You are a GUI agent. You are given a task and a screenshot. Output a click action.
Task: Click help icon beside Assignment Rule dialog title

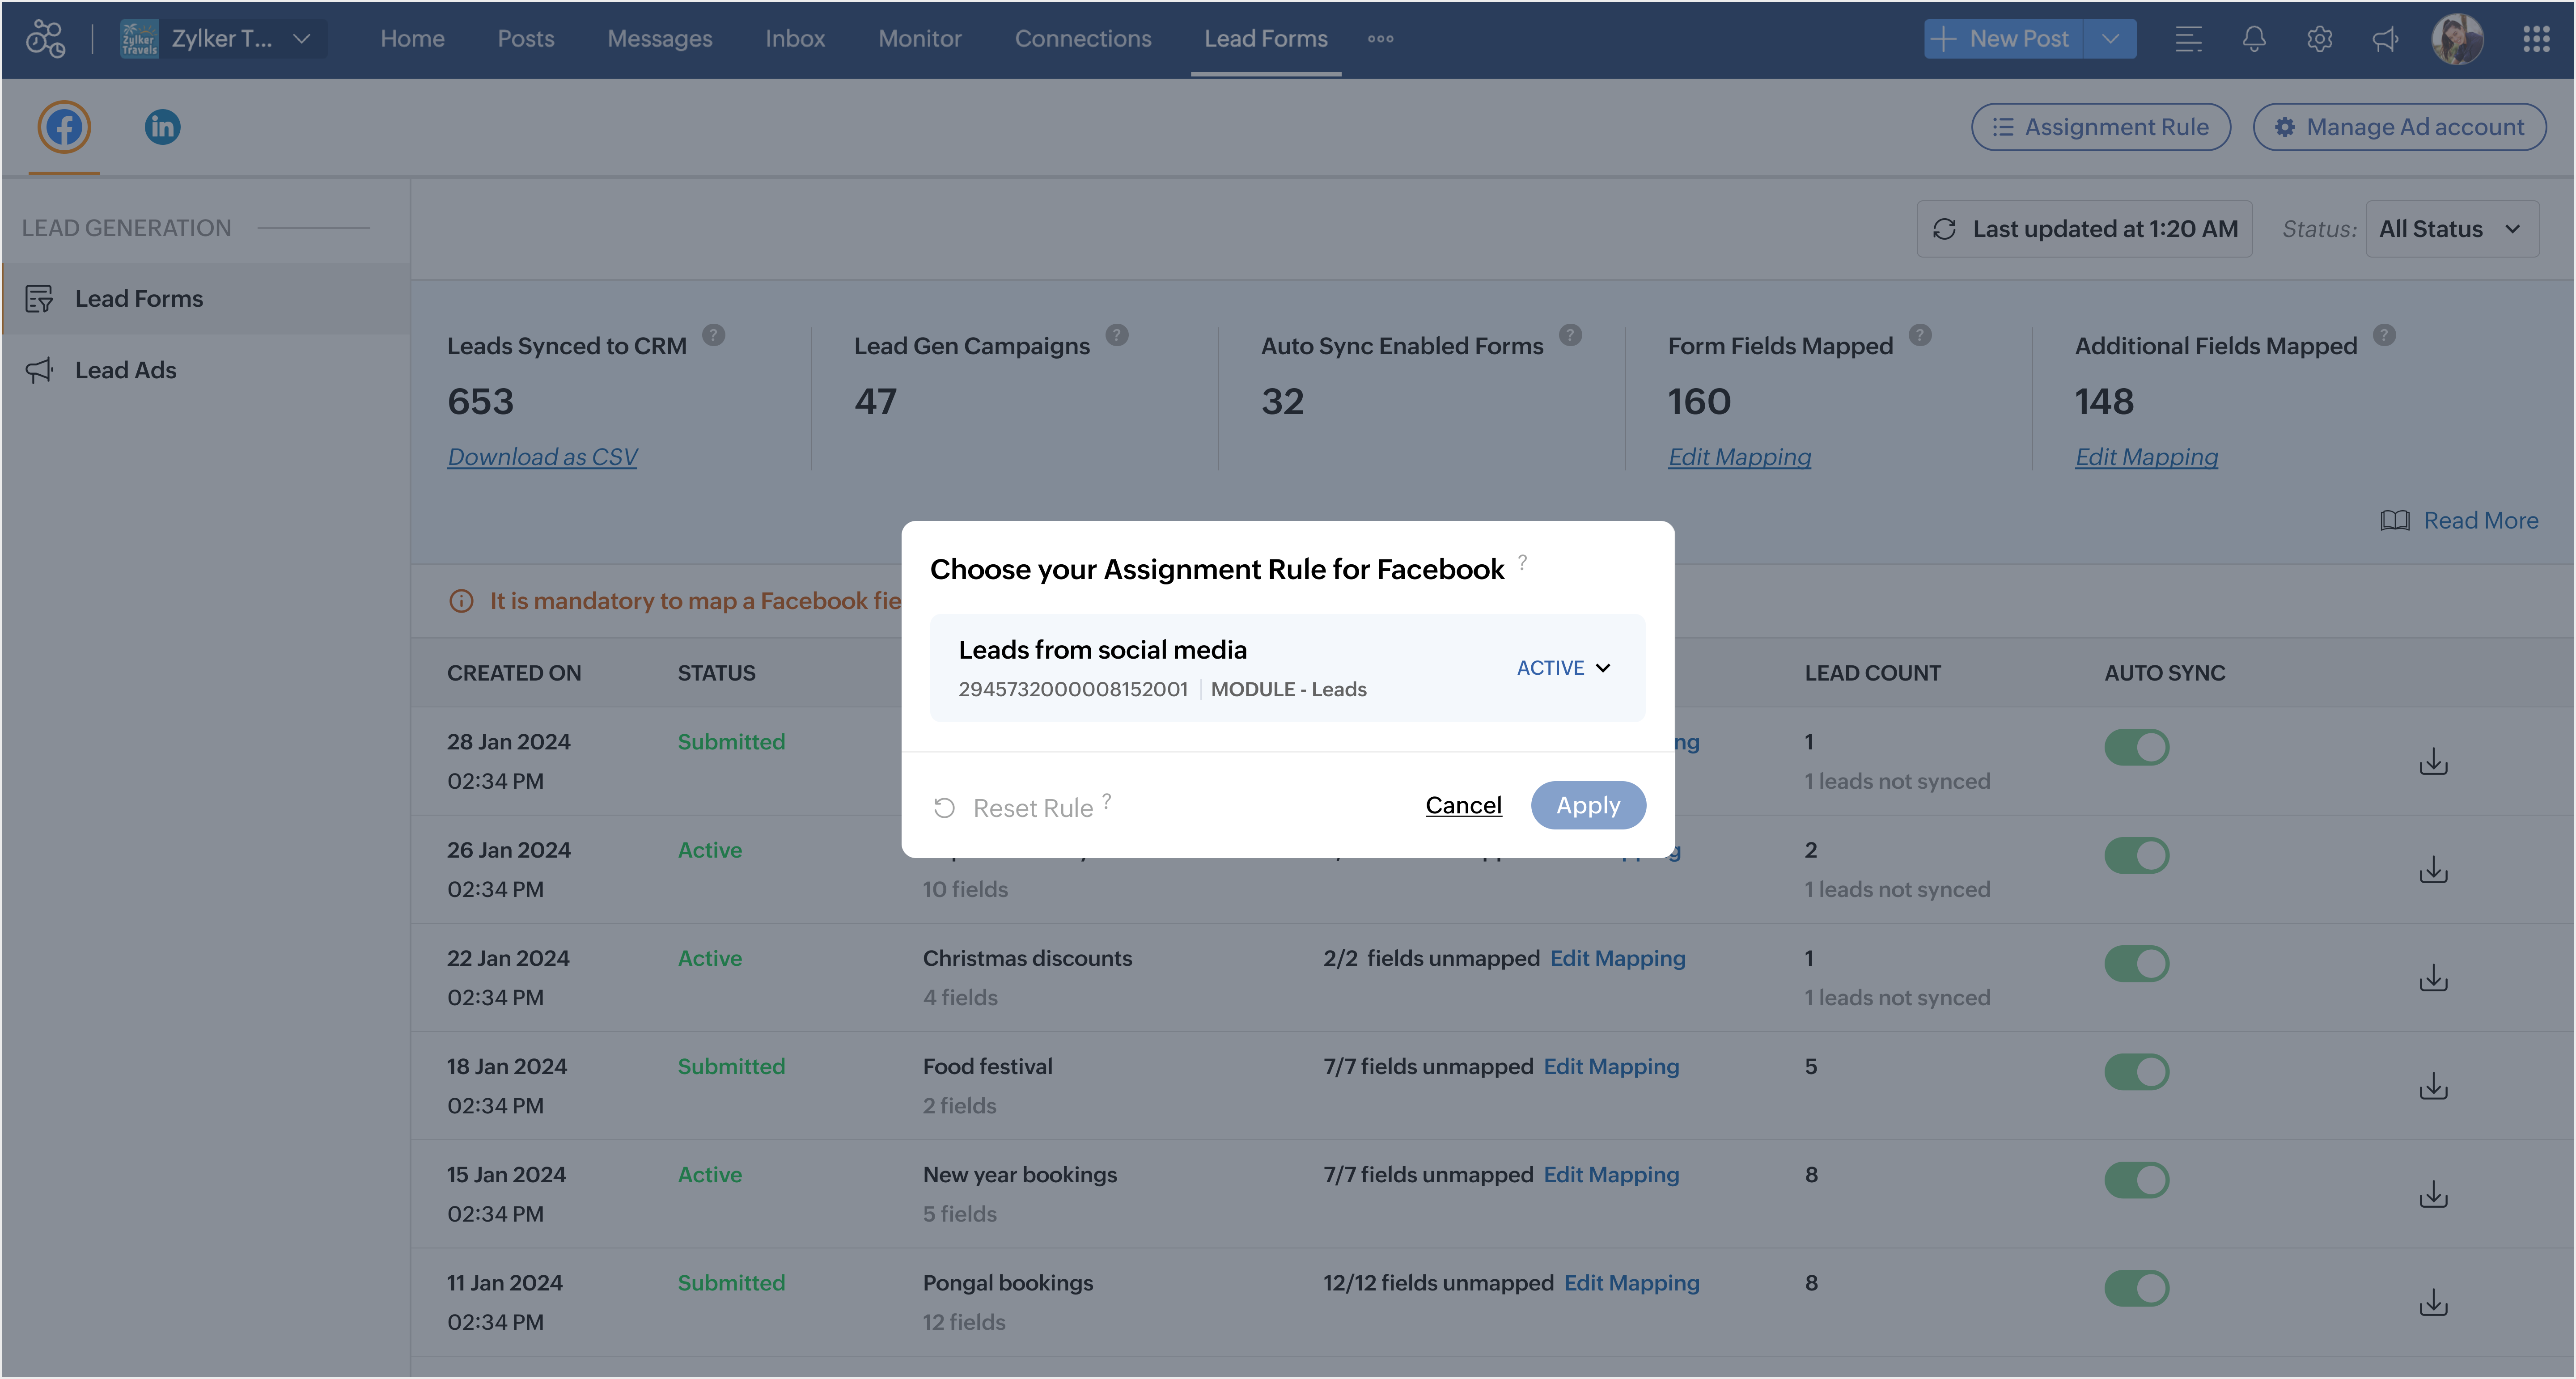coord(1522,562)
